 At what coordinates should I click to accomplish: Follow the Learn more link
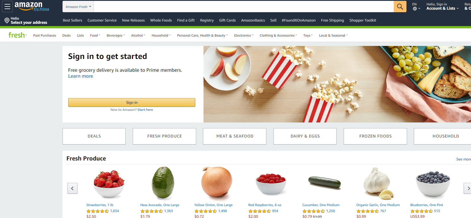80,76
